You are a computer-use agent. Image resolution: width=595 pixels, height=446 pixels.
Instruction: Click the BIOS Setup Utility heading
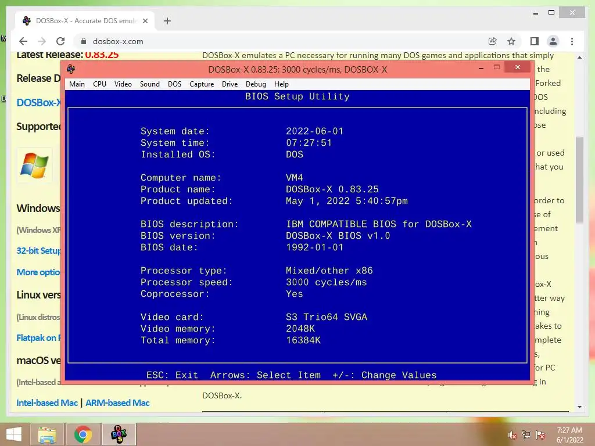(297, 97)
